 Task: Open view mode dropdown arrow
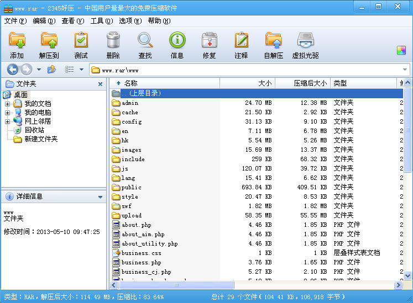point(81,70)
